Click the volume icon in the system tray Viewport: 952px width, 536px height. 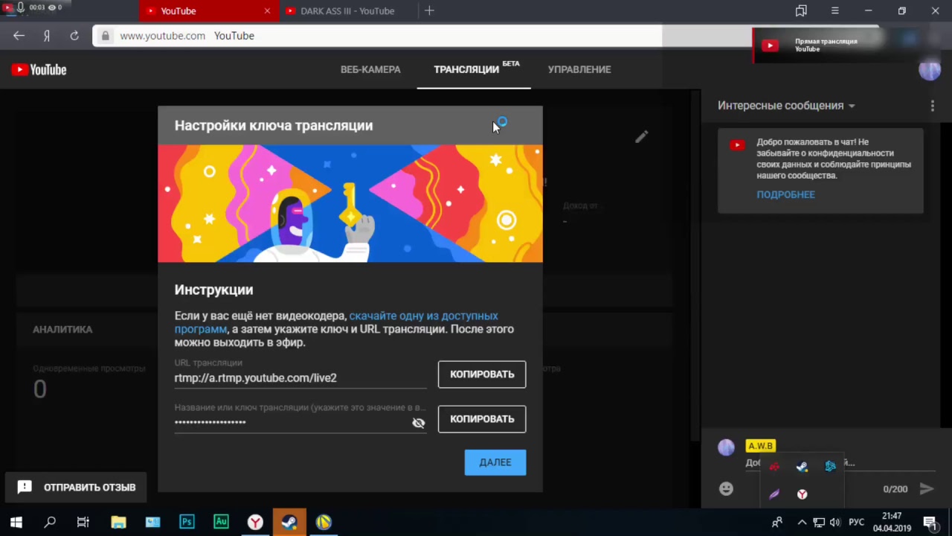(x=834, y=523)
